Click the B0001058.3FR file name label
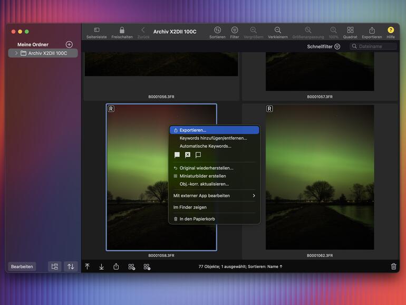 tap(161, 255)
